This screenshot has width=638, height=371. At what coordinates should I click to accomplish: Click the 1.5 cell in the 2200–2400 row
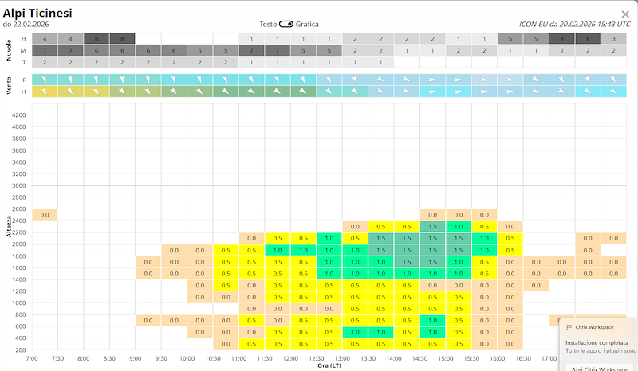pos(432,227)
